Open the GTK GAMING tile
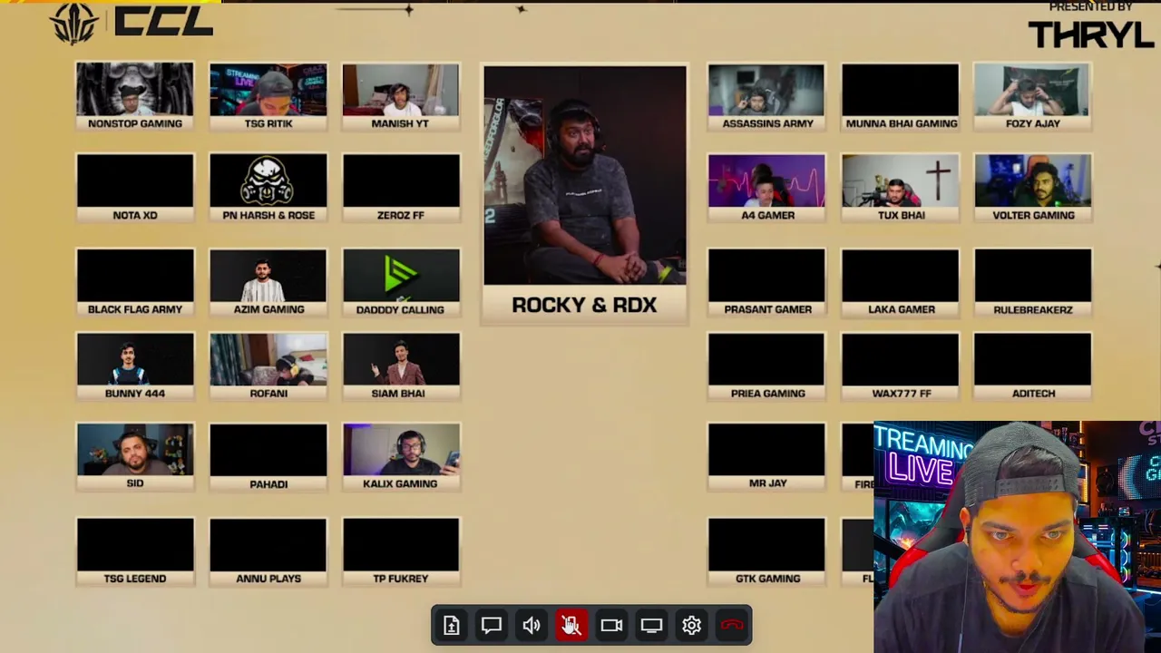This screenshot has height=653, width=1161. click(767, 551)
